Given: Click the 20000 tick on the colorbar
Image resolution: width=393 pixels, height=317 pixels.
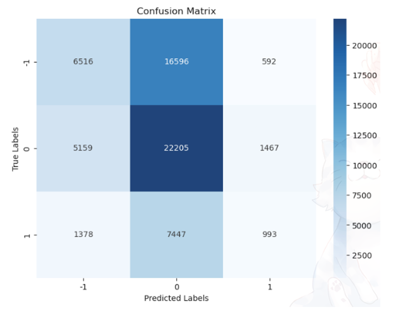Looking at the screenshot, I should click(x=365, y=45).
